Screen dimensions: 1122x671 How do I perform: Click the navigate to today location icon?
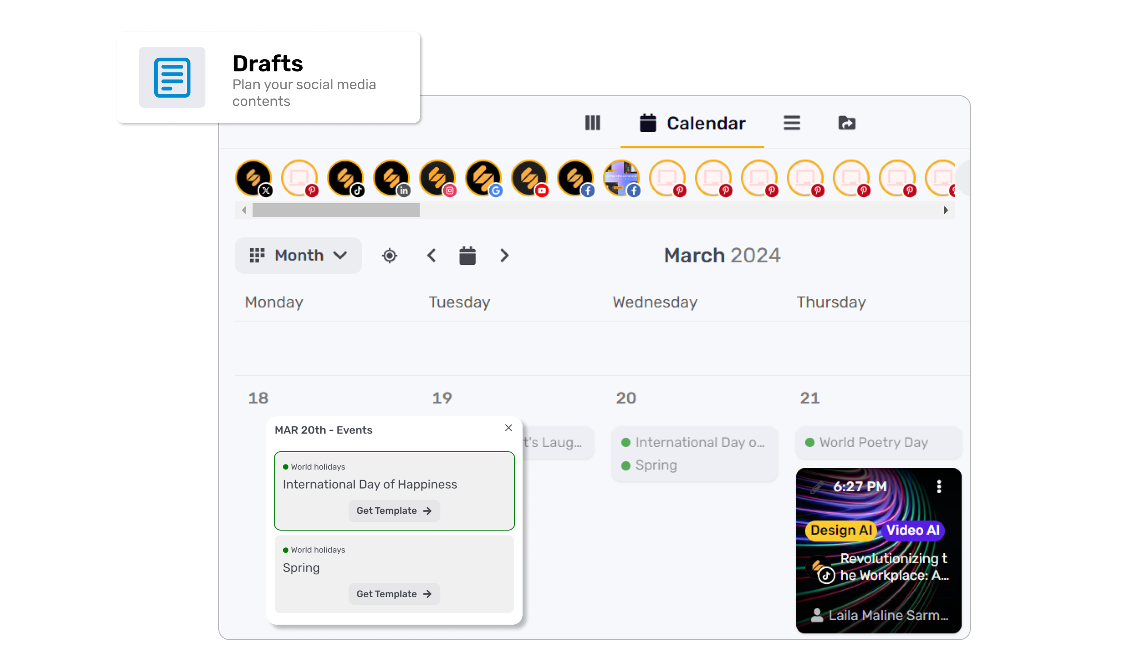(389, 256)
